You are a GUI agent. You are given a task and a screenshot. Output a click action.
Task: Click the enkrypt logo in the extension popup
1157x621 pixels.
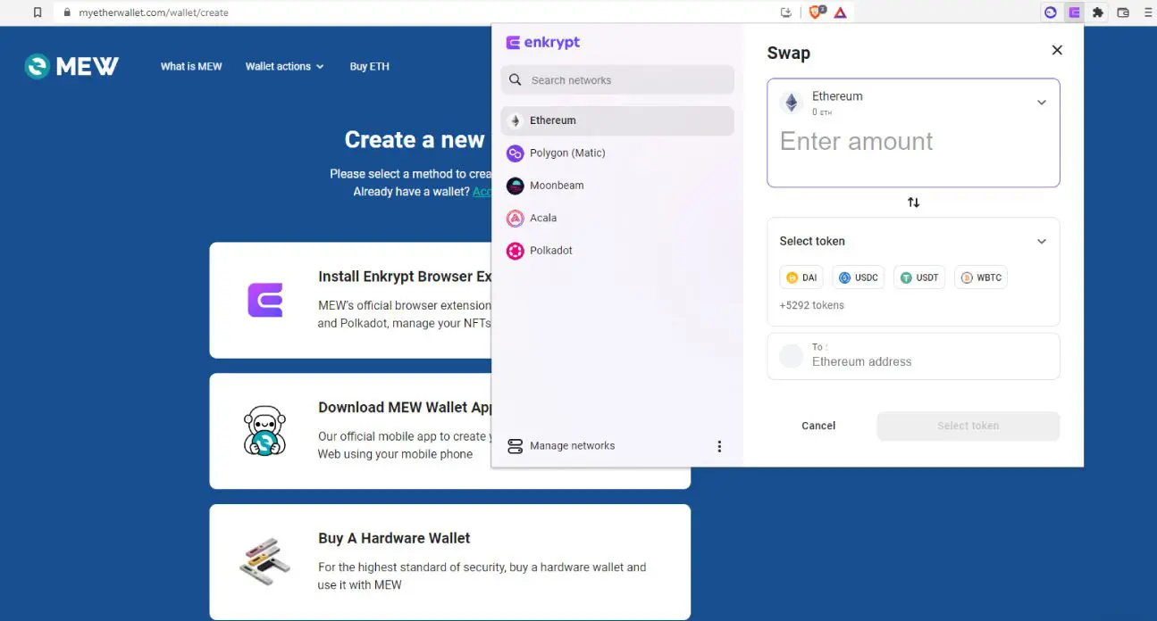click(x=543, y=42)
